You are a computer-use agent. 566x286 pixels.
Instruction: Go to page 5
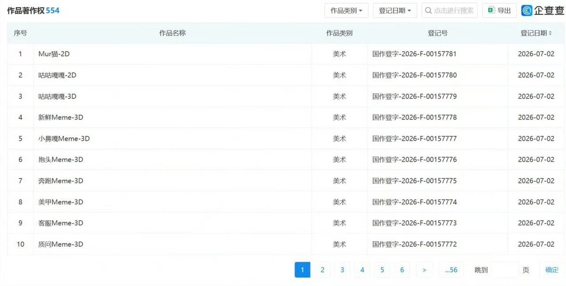click(382, 270)
